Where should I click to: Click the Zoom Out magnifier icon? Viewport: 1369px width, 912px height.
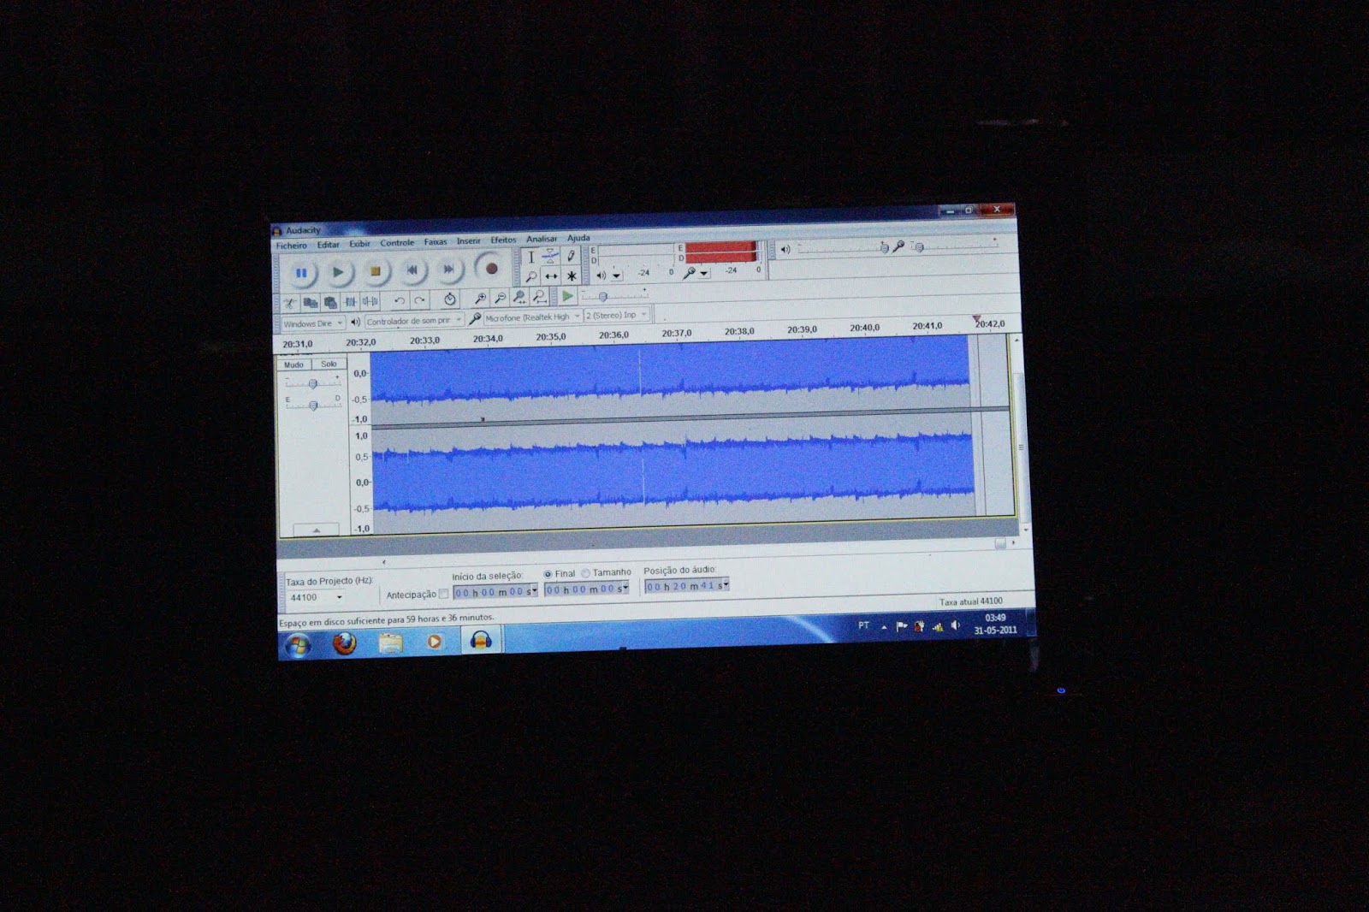pos(501,298)
